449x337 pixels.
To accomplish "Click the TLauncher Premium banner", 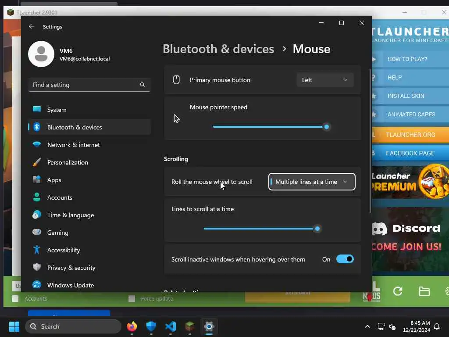I will tap(410, 182).
